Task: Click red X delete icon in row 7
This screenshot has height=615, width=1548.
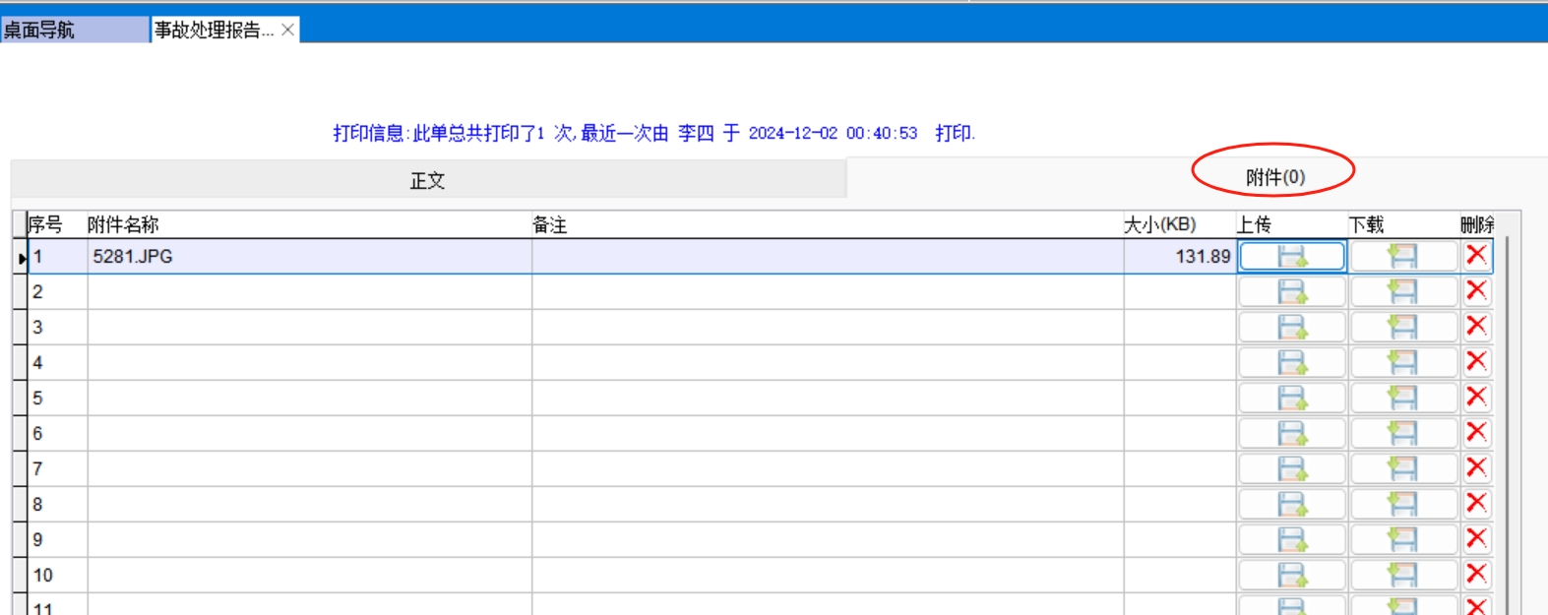Action: 1476,468
